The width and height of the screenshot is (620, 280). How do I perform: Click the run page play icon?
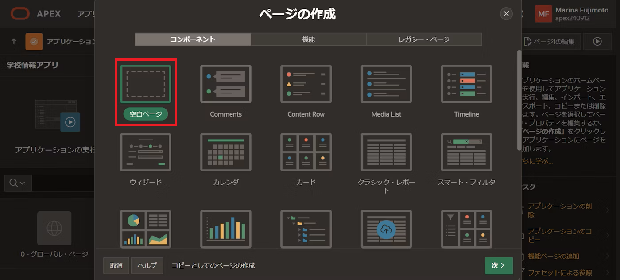pyautogui.click(x=597, y=41)
